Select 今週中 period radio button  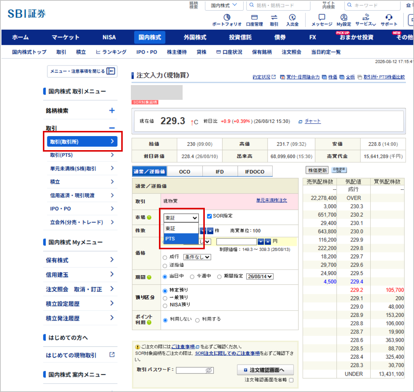[x=192, y=277]
